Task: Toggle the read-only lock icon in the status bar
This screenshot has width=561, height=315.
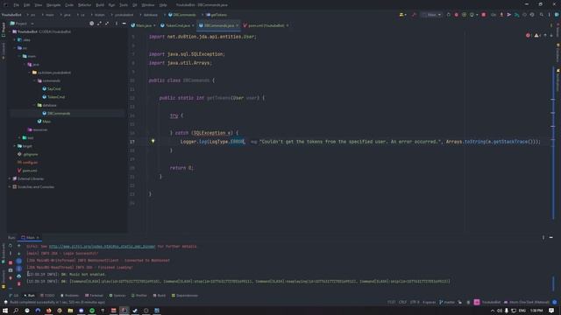Action: tap(459, 302)
